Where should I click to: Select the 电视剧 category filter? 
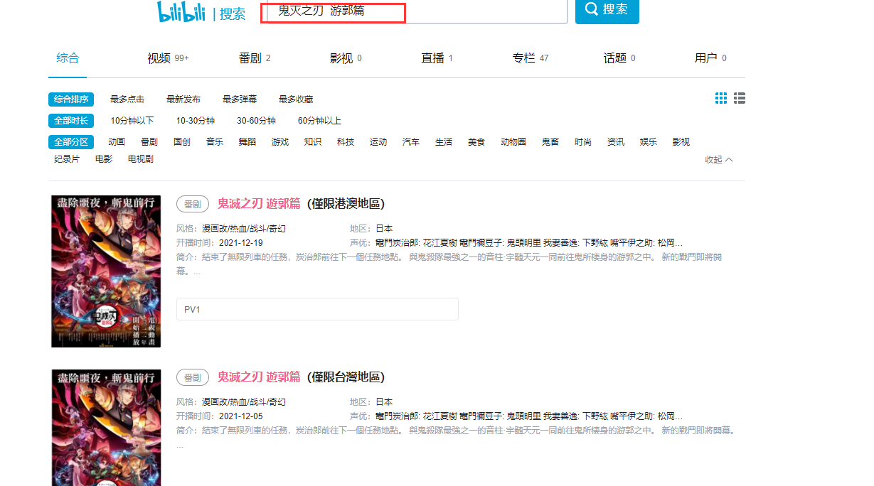click(x=141, y=159)
